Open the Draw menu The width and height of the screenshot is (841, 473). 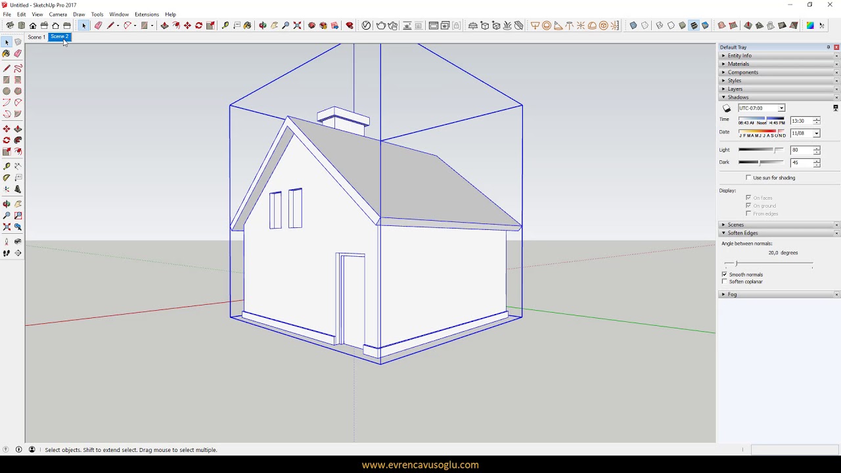79,14
